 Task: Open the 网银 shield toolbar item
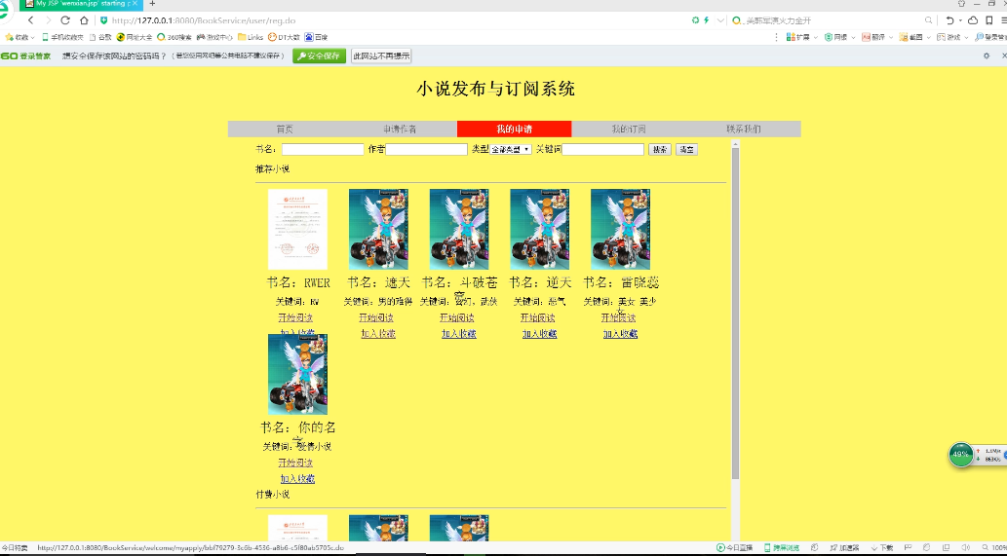click(x=835, y=37)
